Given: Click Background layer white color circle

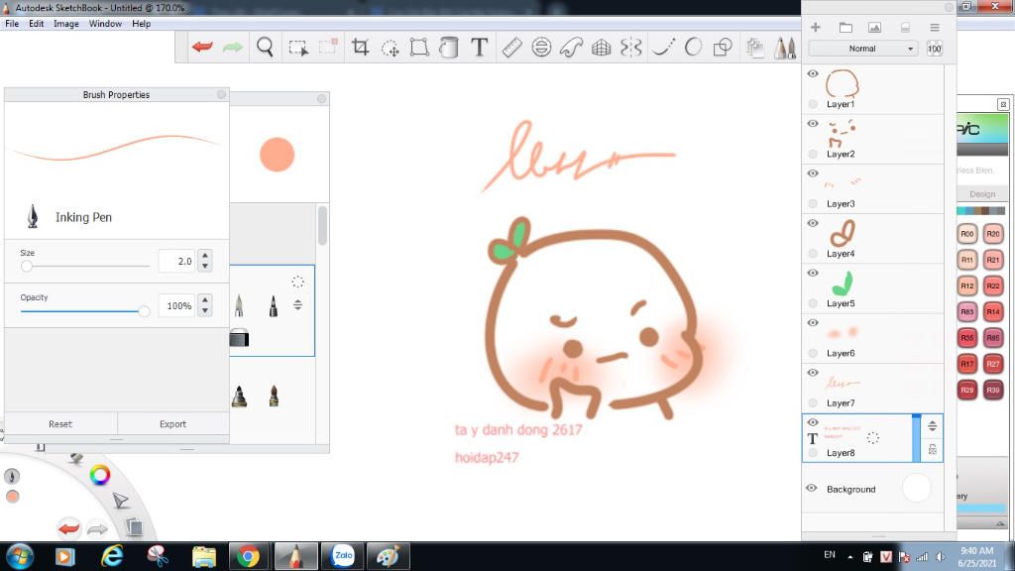Looking at the screenshot, I should point(917,488).
